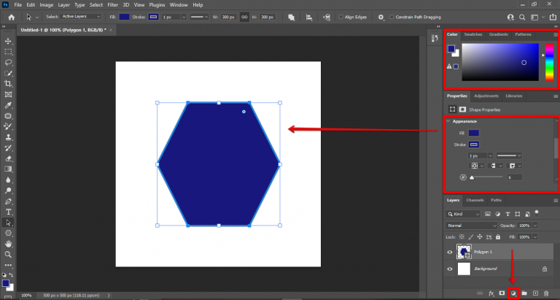This screenshot has height=300, width=560.
Task: Hide the Polygon 1 layer
Action: pyautogui.click(x=450, y=252)
